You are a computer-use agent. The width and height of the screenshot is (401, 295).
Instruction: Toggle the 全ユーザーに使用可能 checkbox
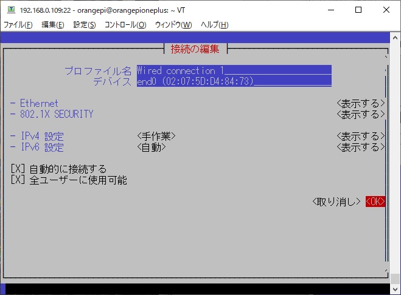coord(18,180)
